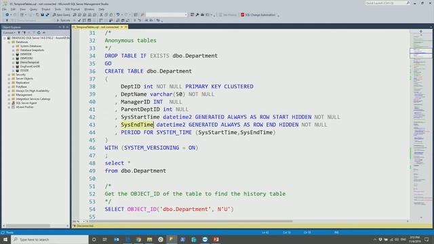Select the DemoTemporal database
Screen dimensions: 434x244
click(x=29, y=62)
